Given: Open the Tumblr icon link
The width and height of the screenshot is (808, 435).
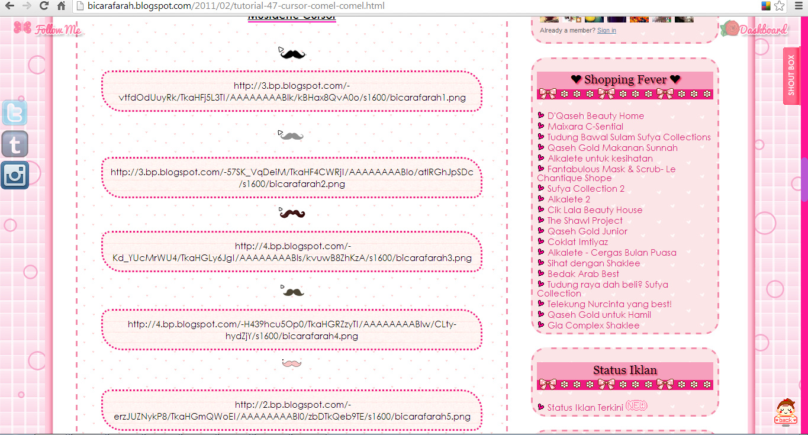Looking at the screenshot, I should pyautogui.click(x=14, y=144).
